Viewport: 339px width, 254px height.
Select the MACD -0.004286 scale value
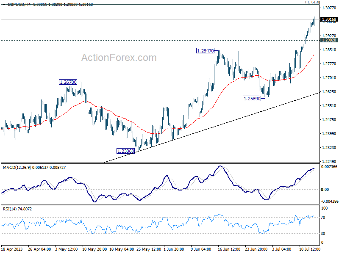point(329,202)
